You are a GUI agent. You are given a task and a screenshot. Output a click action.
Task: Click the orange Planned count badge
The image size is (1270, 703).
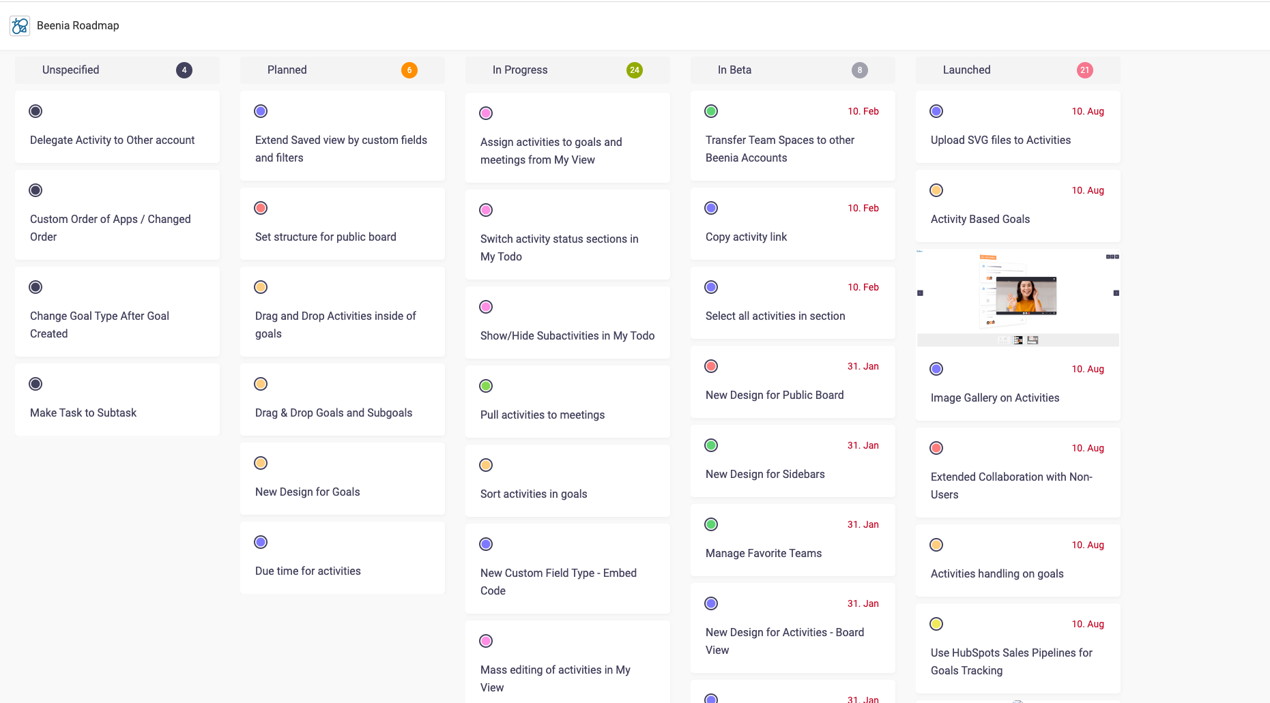[x=409, y=70]
